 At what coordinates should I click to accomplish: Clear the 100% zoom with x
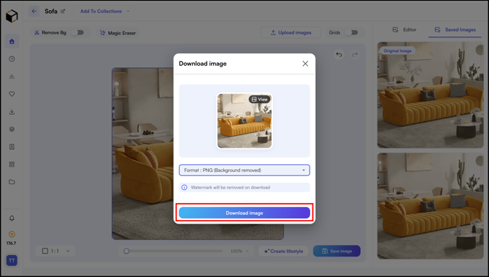tap(247, 251)
